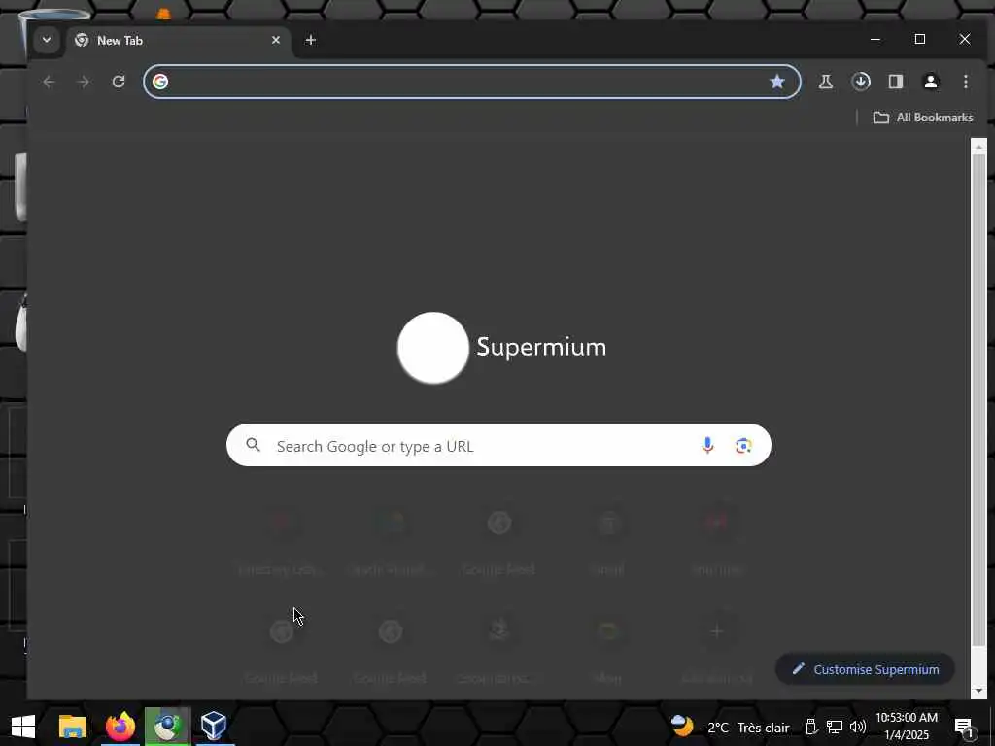Click the vertical scrollbar thumb
Viewport: 995px width, 746px height.
tap(978, 400)
